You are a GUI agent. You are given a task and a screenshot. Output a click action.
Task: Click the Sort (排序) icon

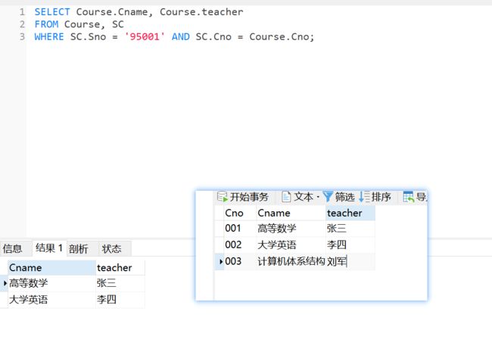364,197
